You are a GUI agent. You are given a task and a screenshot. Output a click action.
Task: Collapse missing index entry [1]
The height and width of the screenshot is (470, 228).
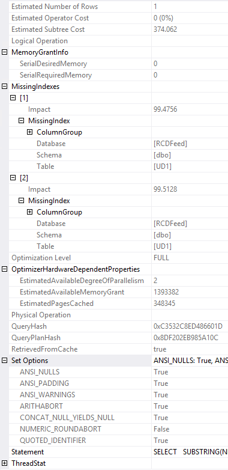(x=13, y=98)
